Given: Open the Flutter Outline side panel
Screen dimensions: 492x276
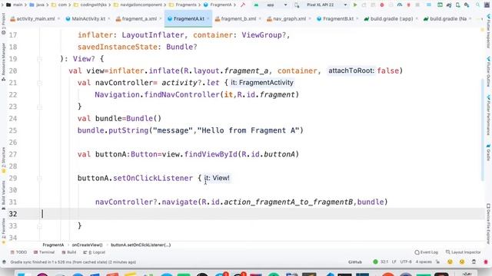Looking at the screenshot, I should point(489,71).
